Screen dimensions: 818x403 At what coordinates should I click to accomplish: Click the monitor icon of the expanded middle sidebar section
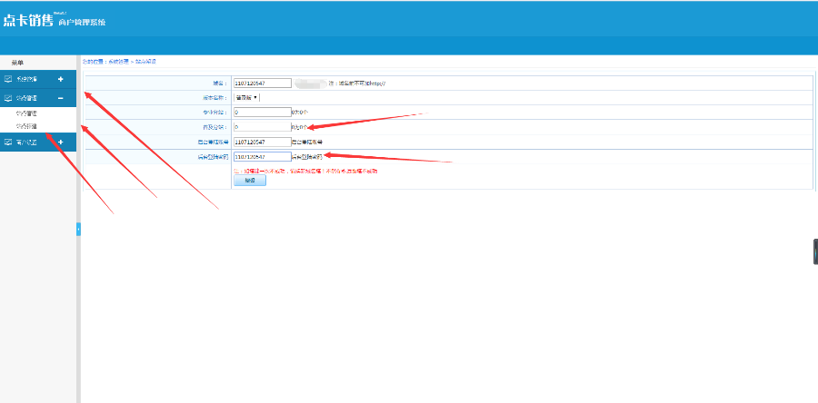coord(8,98)
